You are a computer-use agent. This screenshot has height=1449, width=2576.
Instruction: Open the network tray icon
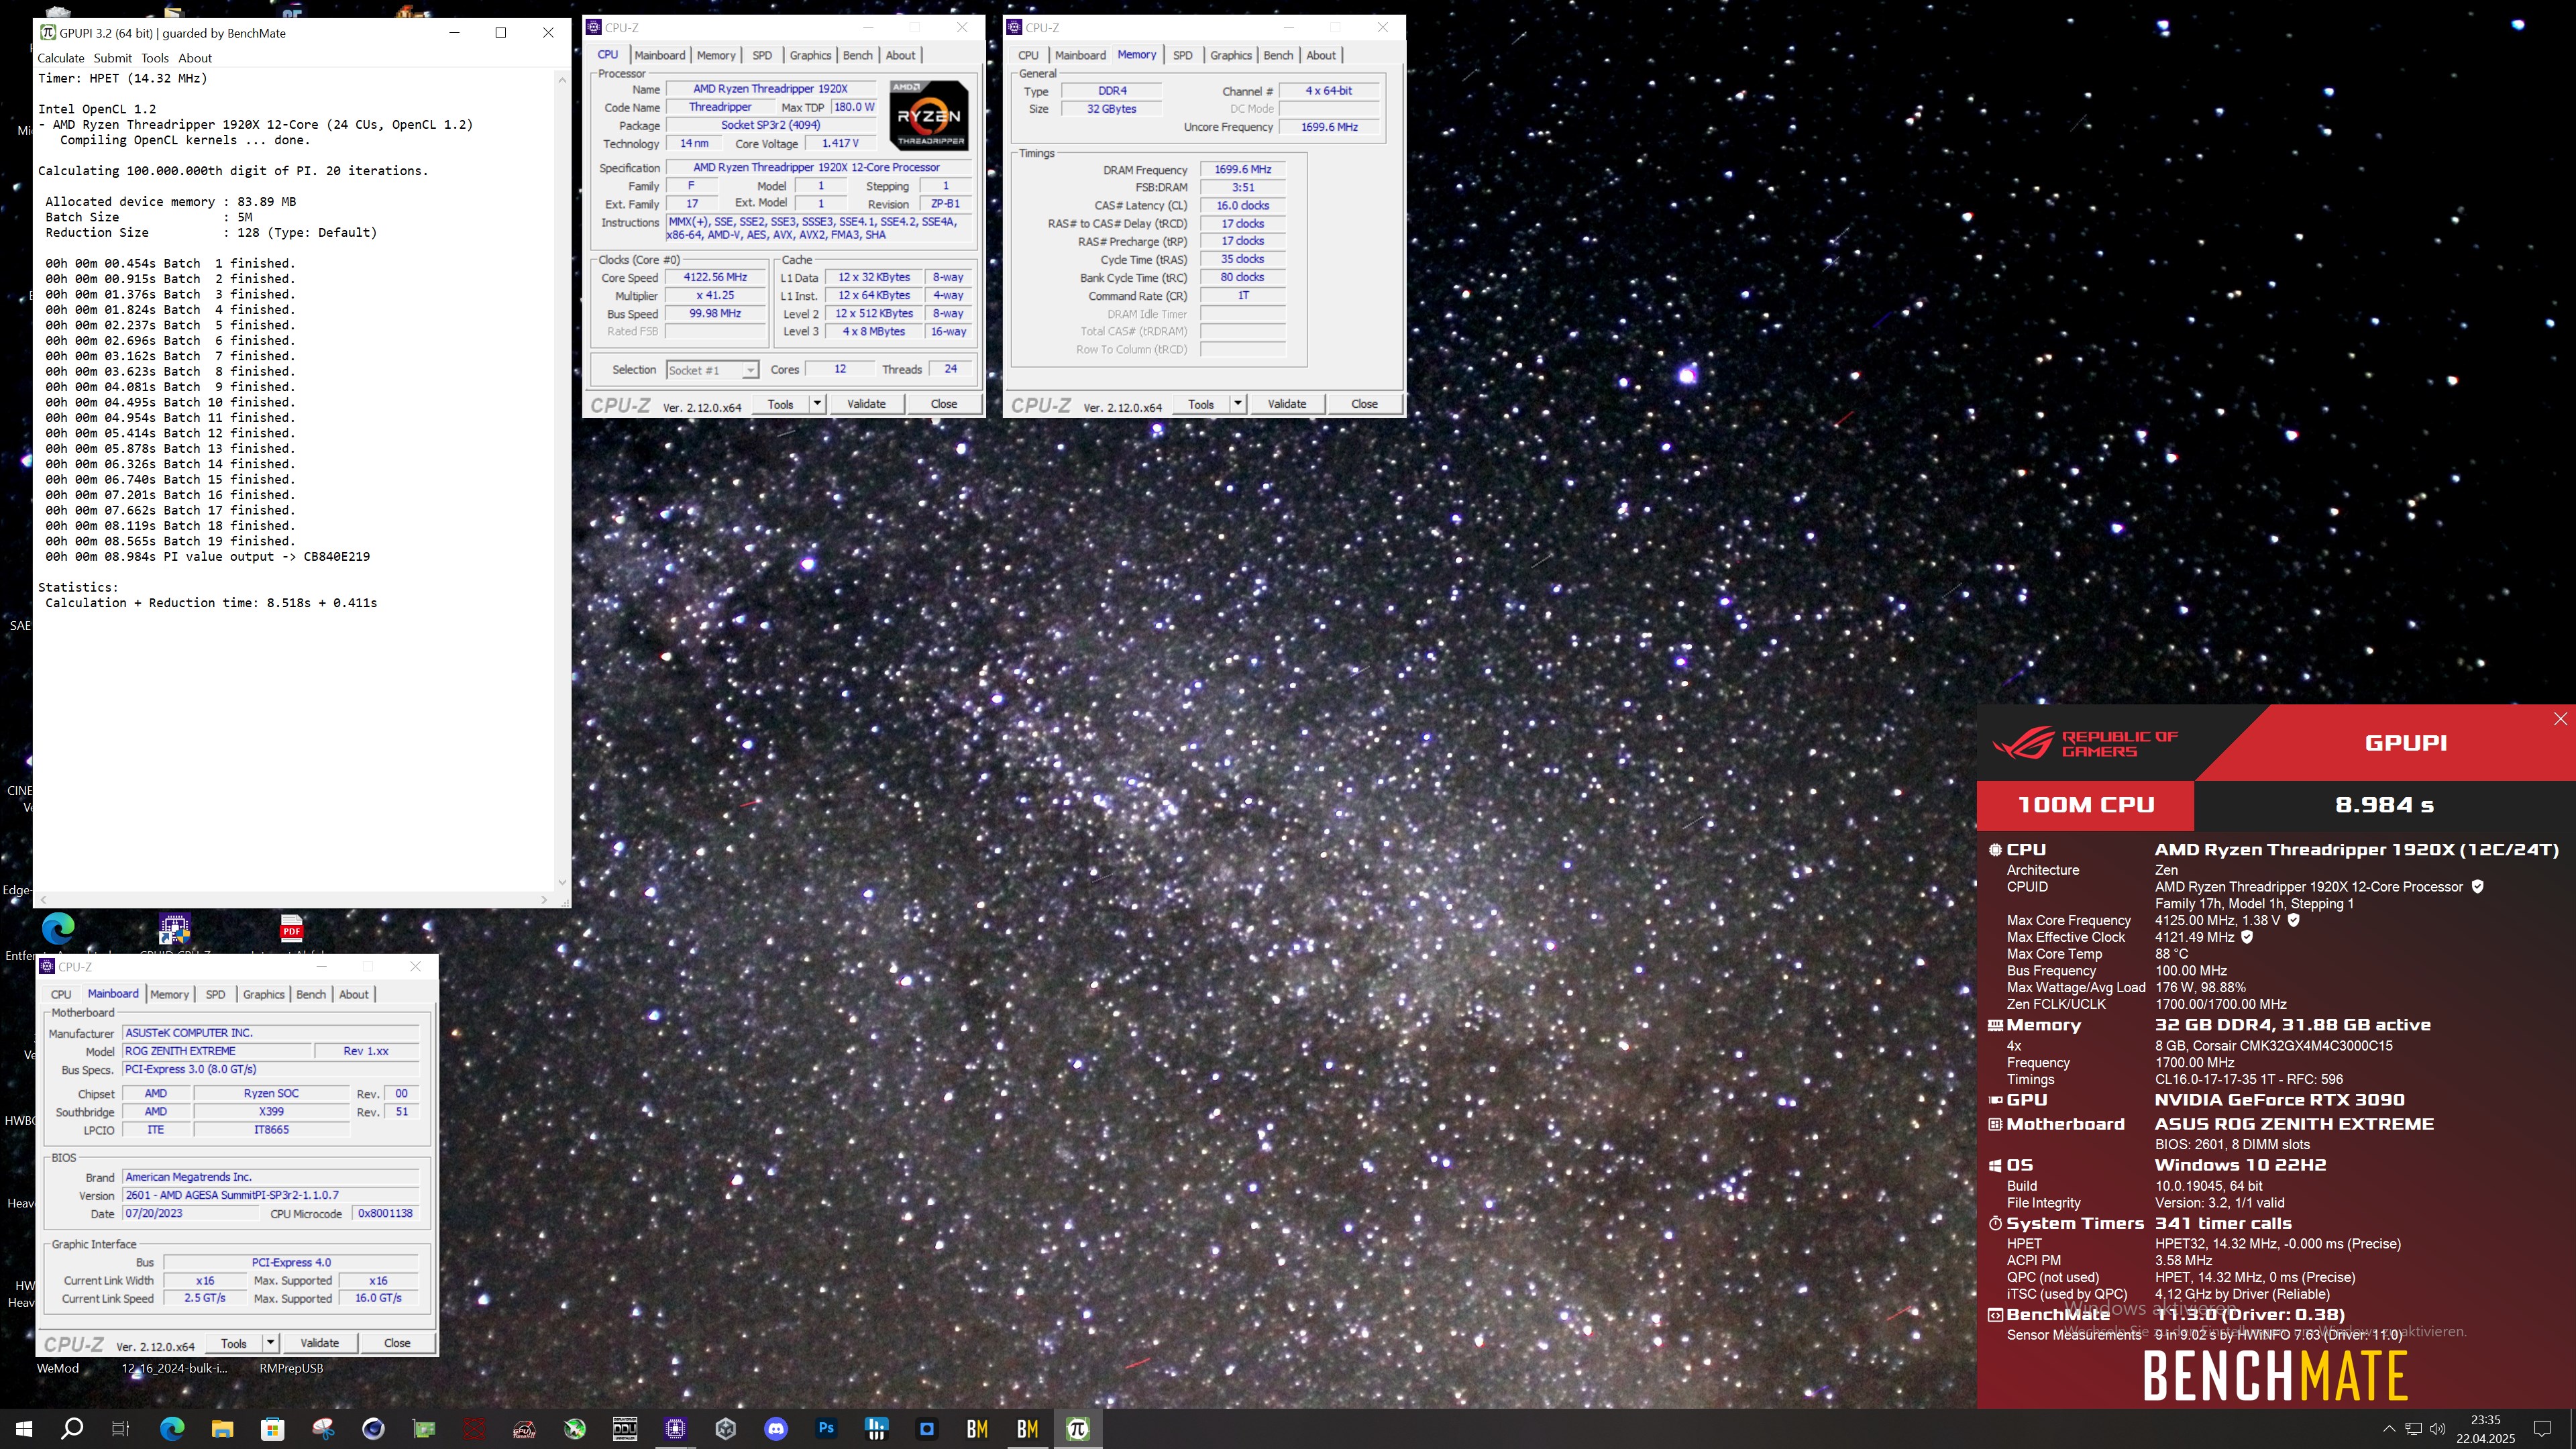2413,1429
